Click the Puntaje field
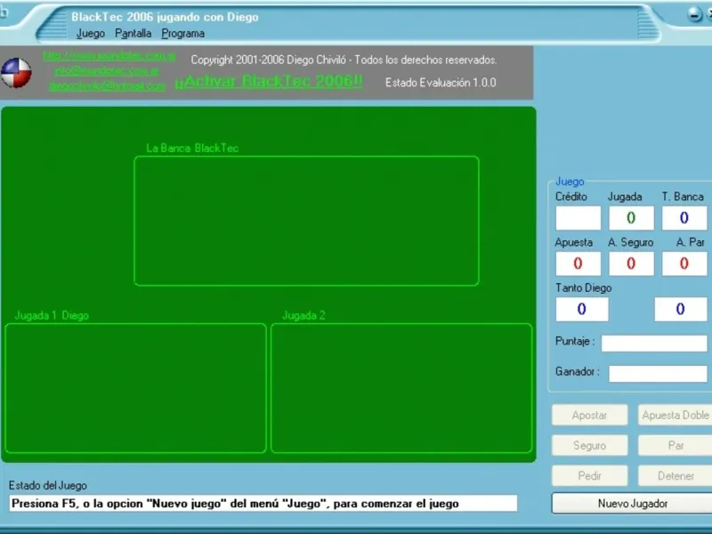Viewport: 712px width, 534px height. (x=654, y=344)
